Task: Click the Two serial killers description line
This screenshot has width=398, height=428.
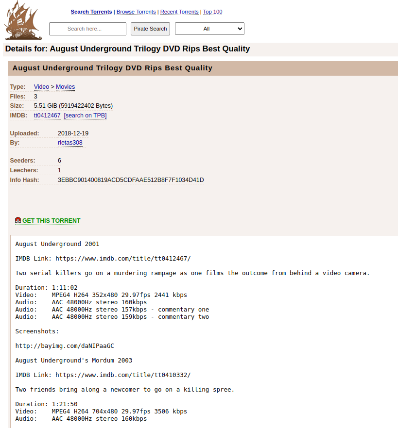Action: tap(192, 273)
